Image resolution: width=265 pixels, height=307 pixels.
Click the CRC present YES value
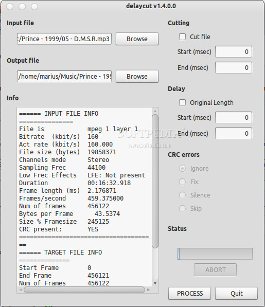pyautogui.click(x=93, y=229)
